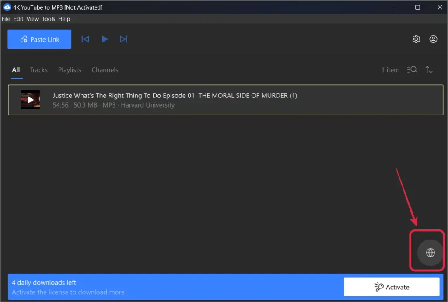The height and width of the screenshot is (302, 448).
Task: Open the Settings gear icon
Action: (x=416, y=39)
